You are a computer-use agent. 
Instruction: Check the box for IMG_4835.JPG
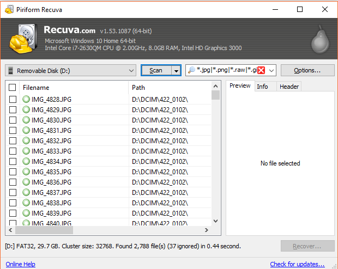(13, 172)
